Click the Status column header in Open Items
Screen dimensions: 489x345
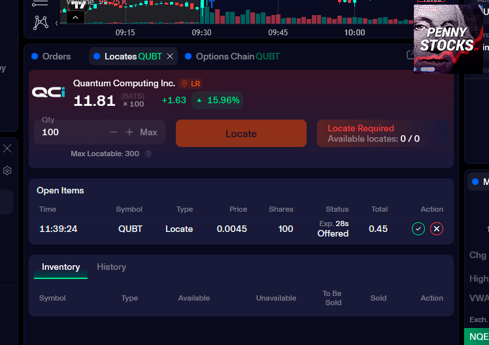[337, 209]
